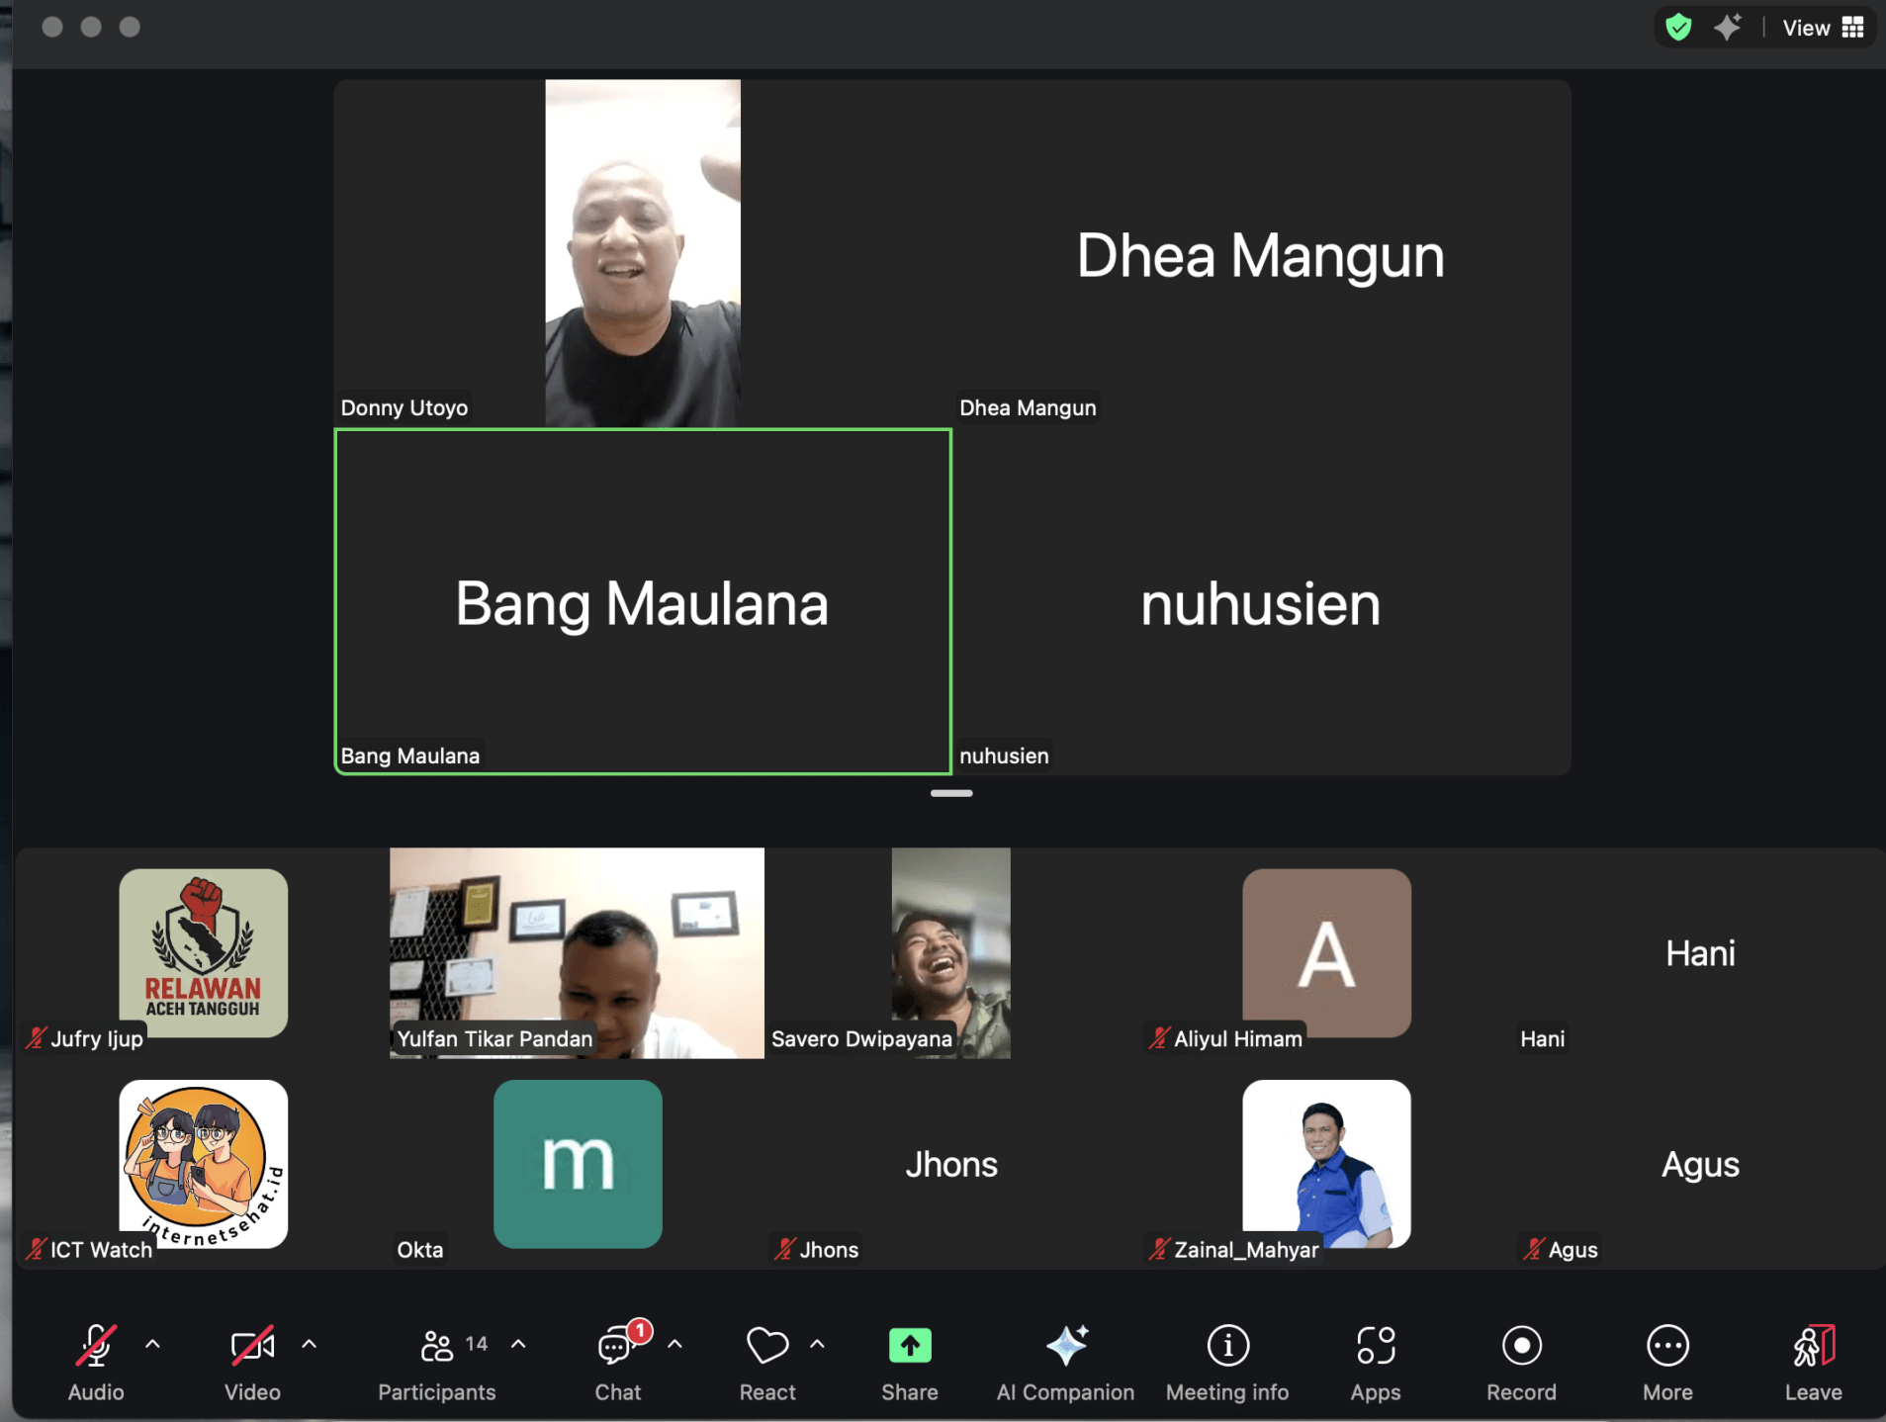Open the Chat panel with unread badge
Image resolution: width=1886 pixels, height=1422 pixels.
click(x=618, y=1363)
